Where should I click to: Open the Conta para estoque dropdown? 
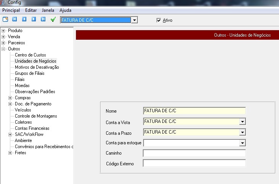click(242, 143)
